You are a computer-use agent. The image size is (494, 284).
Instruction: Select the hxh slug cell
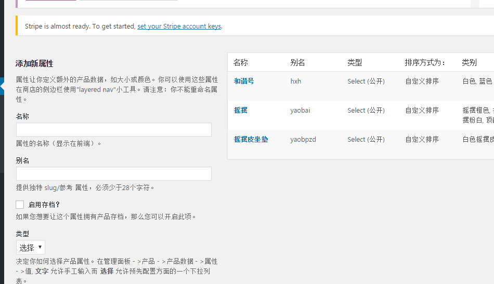[296, 81]
